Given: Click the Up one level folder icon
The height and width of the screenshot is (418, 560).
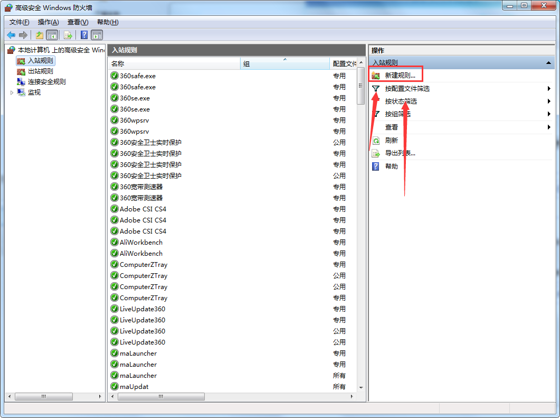Looking at the screenshot, I should pos(39,35).
